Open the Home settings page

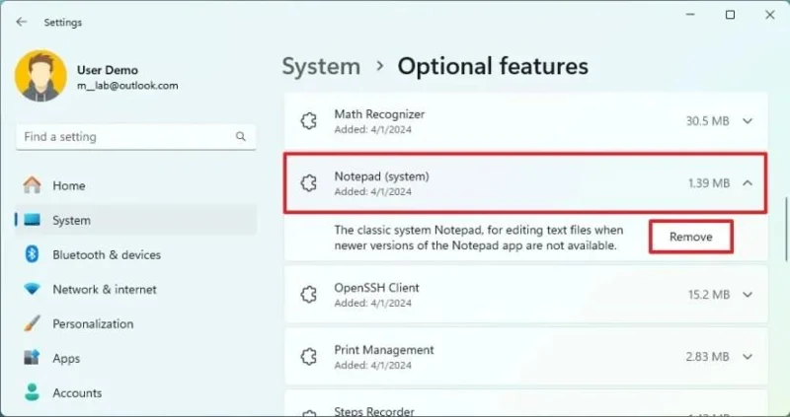(136, 185)
